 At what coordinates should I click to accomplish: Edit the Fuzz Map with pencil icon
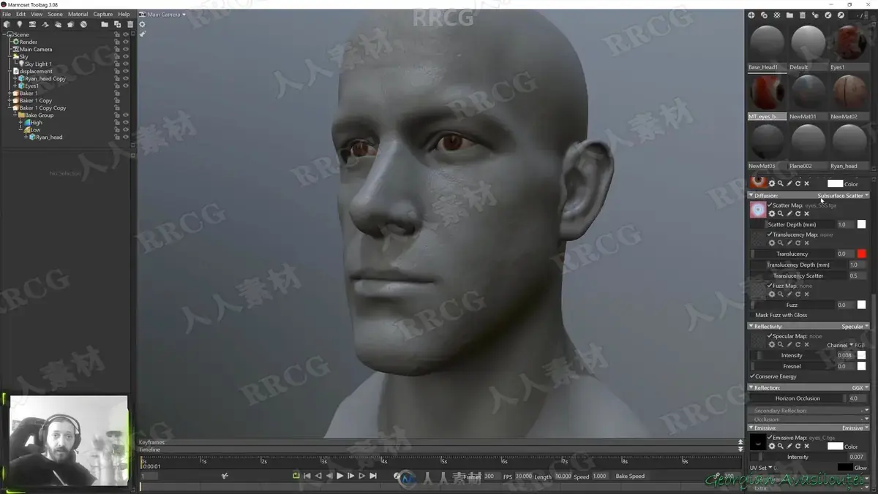tap(789, 294)
